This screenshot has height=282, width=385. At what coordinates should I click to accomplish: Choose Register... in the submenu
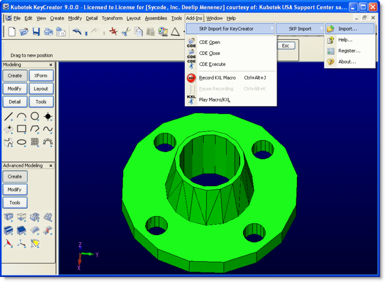(x=350, y=51)
